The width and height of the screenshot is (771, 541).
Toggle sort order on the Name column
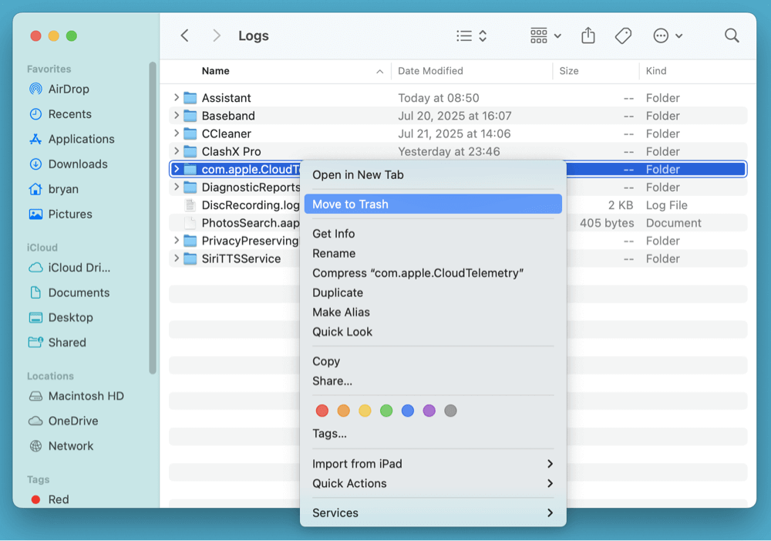pyautogui.click(x=216, y=70)
